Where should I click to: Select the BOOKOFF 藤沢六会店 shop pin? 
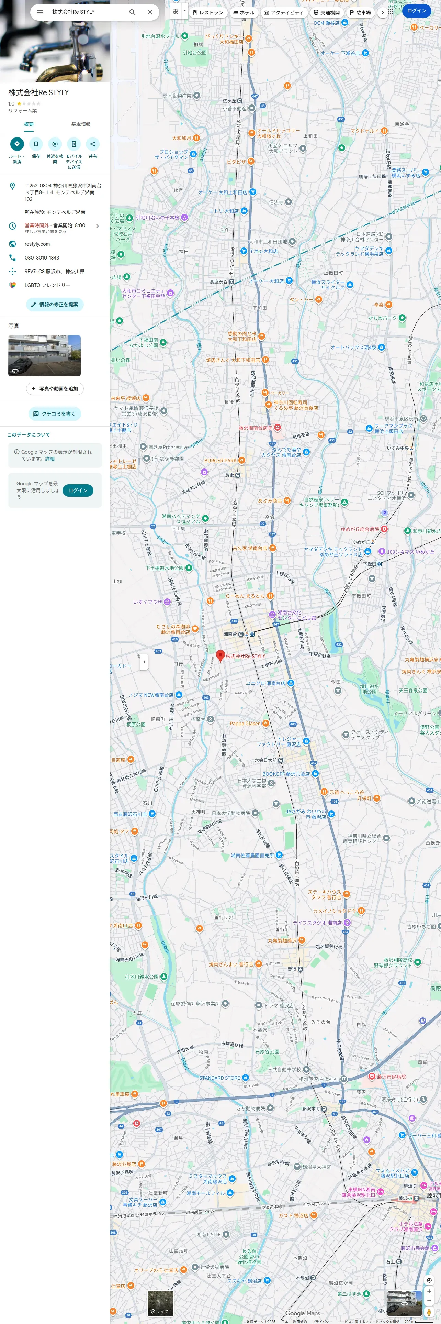click(x=315, y=773)
